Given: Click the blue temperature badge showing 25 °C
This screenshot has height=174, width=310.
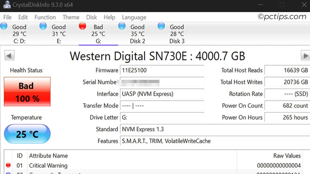Looking at the screenshot, I should click(27, 134).
